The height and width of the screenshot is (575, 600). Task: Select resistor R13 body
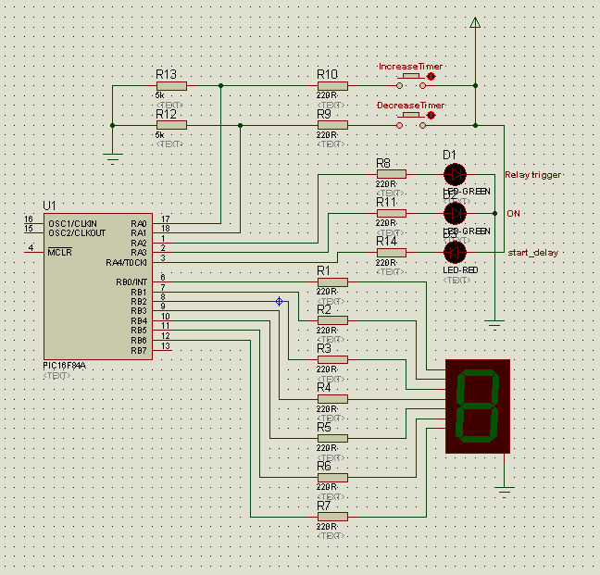coord(171,86)
